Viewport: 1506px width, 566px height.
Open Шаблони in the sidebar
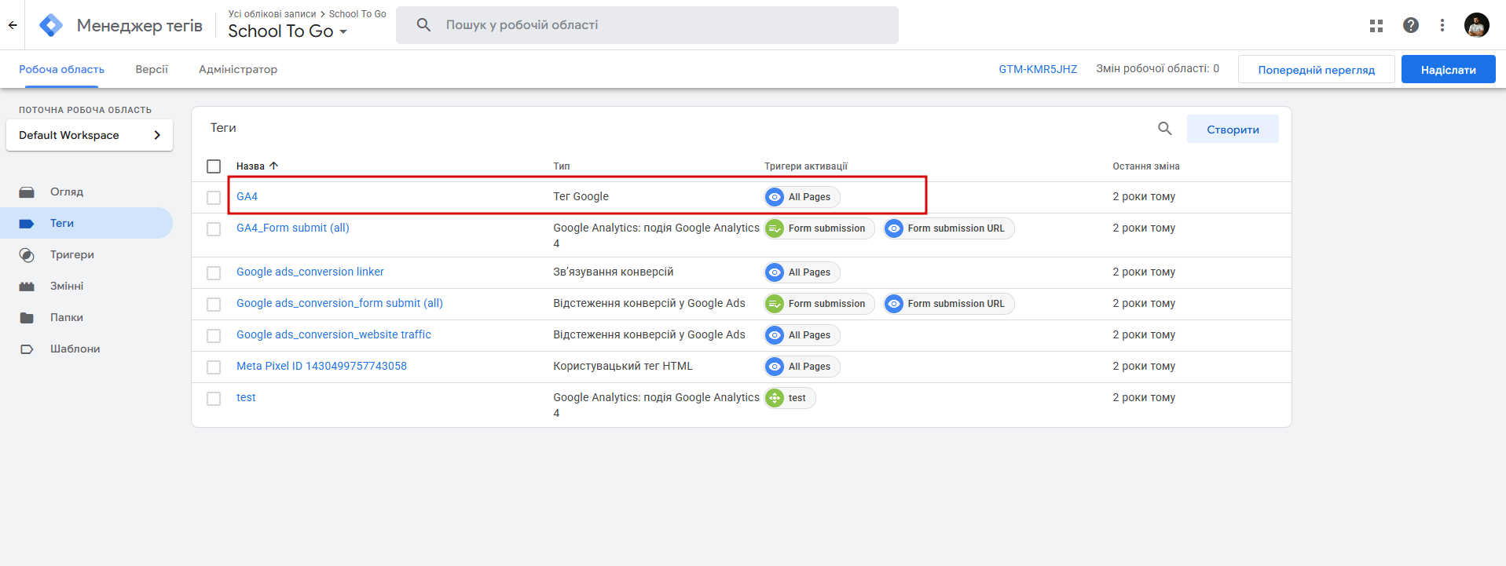click(x=75, y=349)
